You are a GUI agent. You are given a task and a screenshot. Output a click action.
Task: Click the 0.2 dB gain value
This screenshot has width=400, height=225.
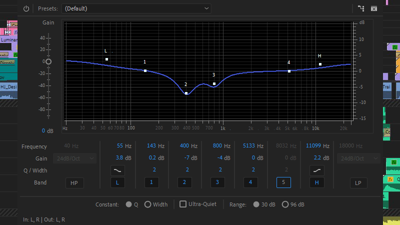click(152, 157)
